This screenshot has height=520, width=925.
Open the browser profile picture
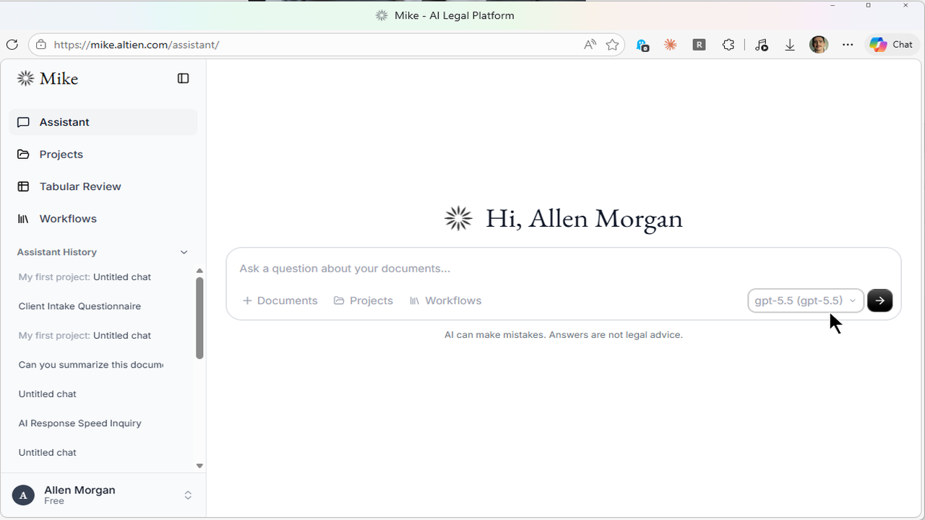tap(819, 45)
